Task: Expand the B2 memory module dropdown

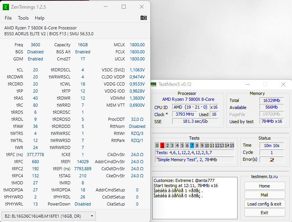Action: [x=49, y=216]
